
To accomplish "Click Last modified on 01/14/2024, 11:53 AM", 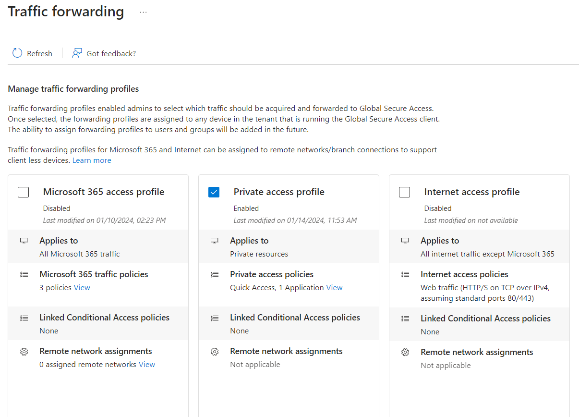I will pos(295,221).
